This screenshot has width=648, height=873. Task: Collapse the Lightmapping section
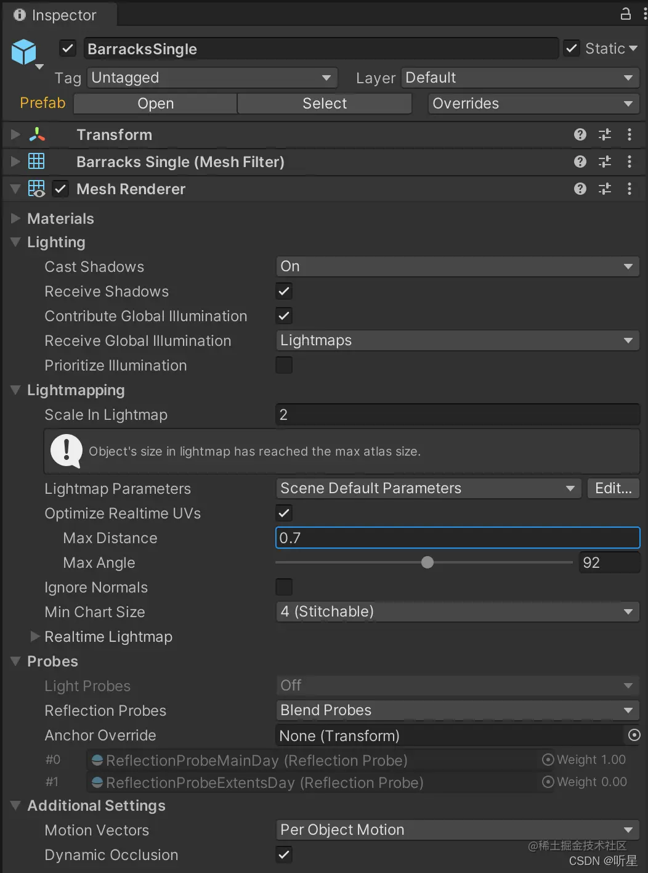tap(15, 390)
